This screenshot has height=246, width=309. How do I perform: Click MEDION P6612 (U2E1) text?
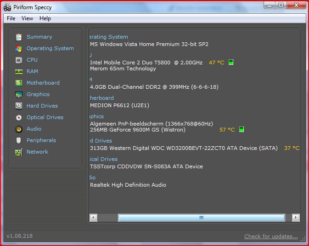pyautogui.click(x=120, y=105)
